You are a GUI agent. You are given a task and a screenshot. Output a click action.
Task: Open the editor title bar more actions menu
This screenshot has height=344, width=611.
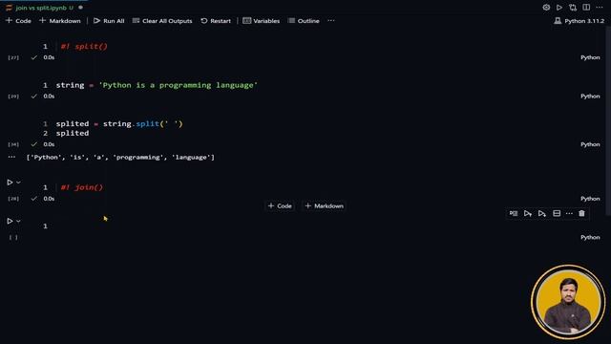pos(600,8)
